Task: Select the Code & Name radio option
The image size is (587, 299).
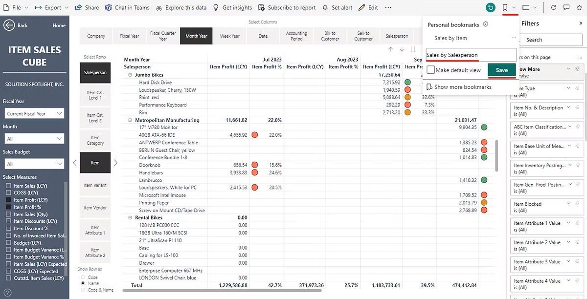Action: (x=83, y=290)
